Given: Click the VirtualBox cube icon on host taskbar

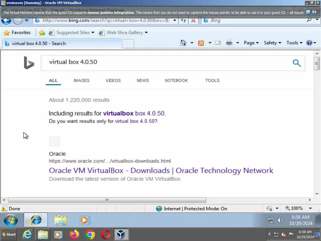Looking at the screenshot, I should coord(121,234).
